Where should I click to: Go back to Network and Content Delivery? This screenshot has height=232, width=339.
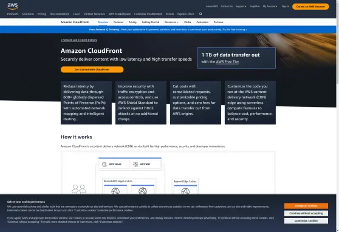coord(79,40)
